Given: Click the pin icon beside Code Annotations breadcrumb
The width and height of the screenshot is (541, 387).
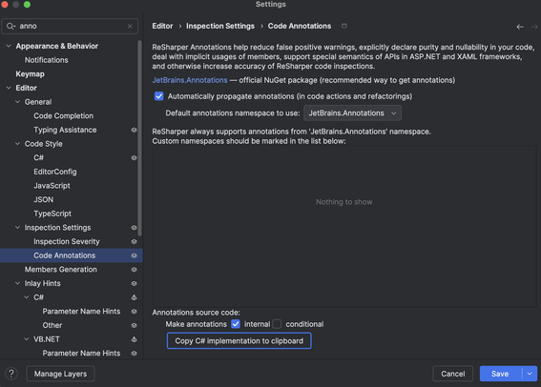Looking at the screenshot, I should (x=344, y=26).
